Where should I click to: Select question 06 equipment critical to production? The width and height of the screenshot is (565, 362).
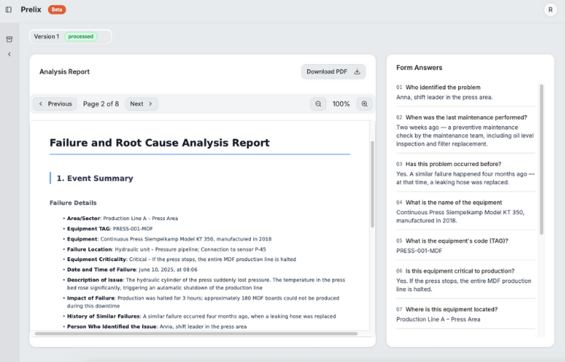click(x=460, y=271)
